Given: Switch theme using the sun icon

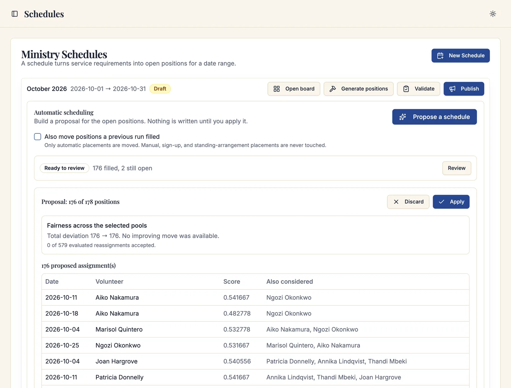Looking at the screenshot, I should pos(493,14).
